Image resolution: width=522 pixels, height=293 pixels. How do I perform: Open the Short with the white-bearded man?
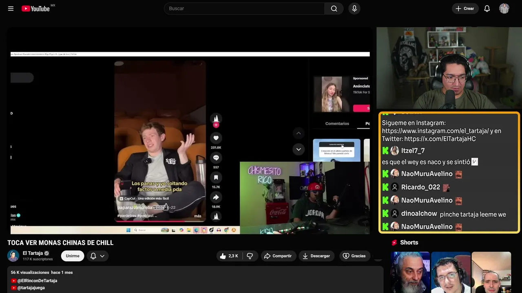(410, 272)
